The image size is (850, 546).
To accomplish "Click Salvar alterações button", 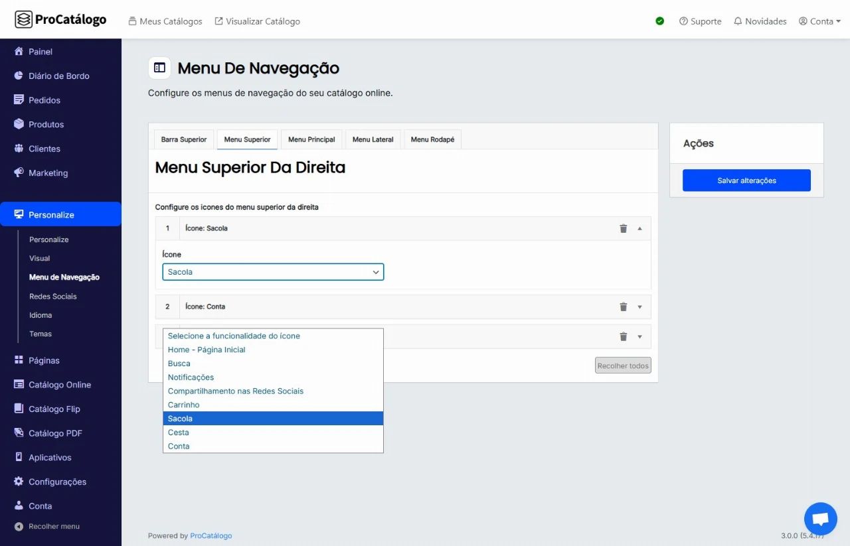I will (746, 180).
